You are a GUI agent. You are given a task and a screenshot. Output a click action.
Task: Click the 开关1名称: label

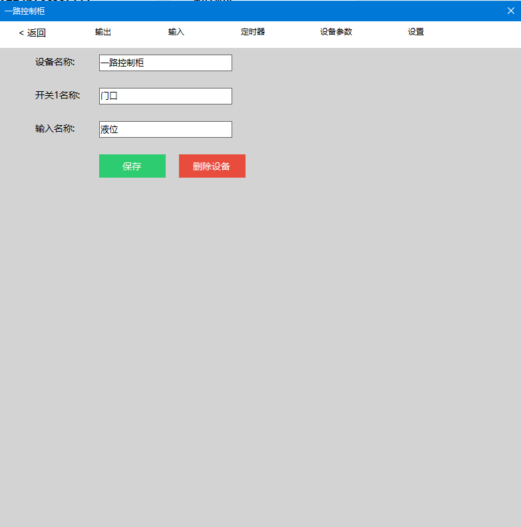pyautogui.click(x=58, y=96)
